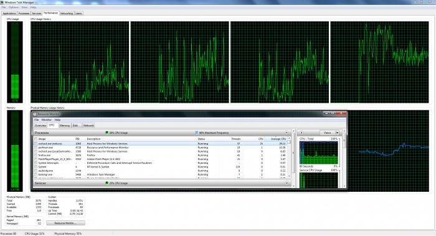Select "Adobe Flash Player" description row

[103, 159]
